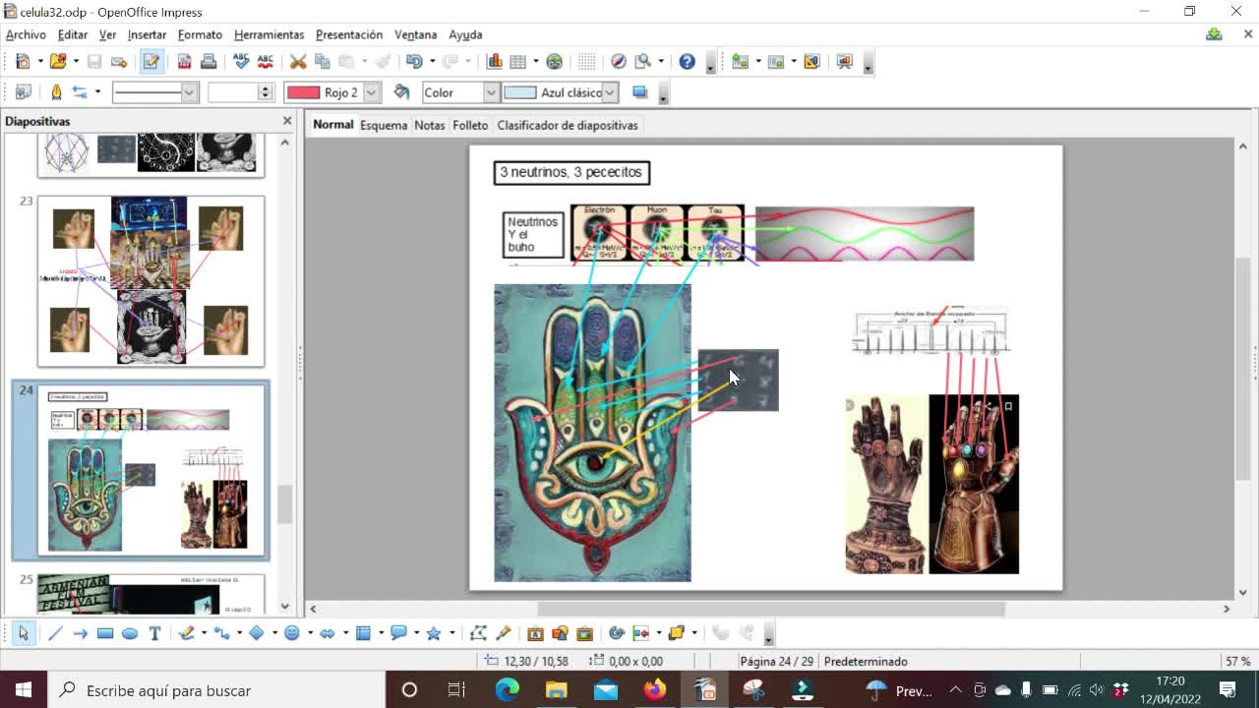Click the line width input field
The image size is (1259, 708).
232,92
